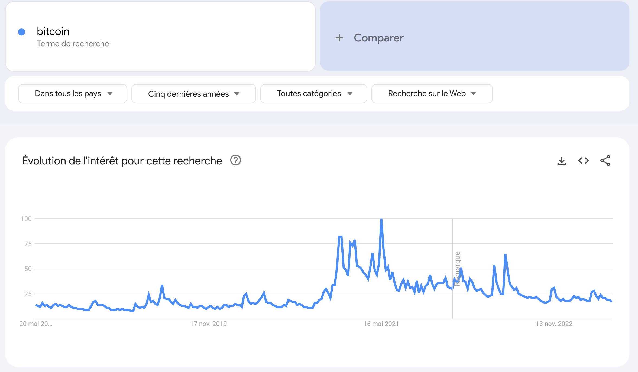The image size is (638, 372).
Task: Click the download CSV icon
Action: pos(562,161)
